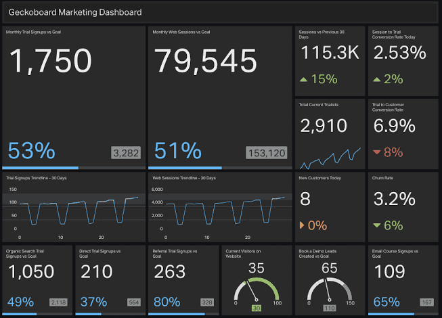Viewport: 442px width, 318px height.
Task: Click the Trial Signups Trendline chart line
Action: (79, 210)
